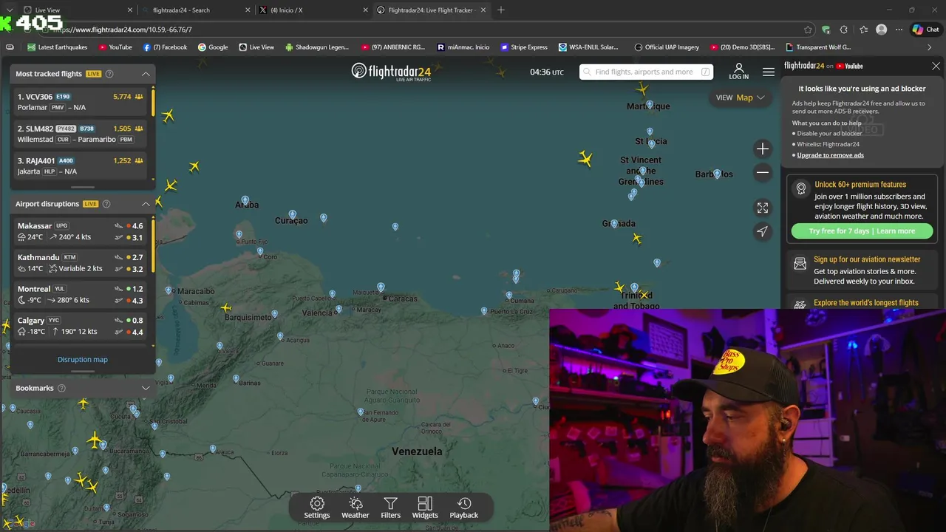
Task: Click the Aruba airport pin
Action: coord(245,200)
